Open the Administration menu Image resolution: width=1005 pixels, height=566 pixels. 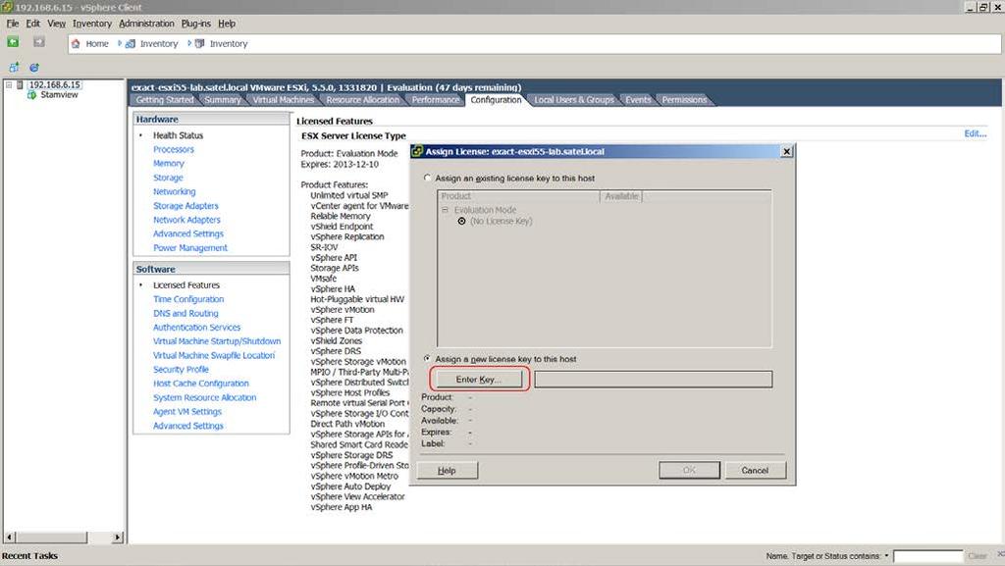pyautogui.click(x=146, y=23)
